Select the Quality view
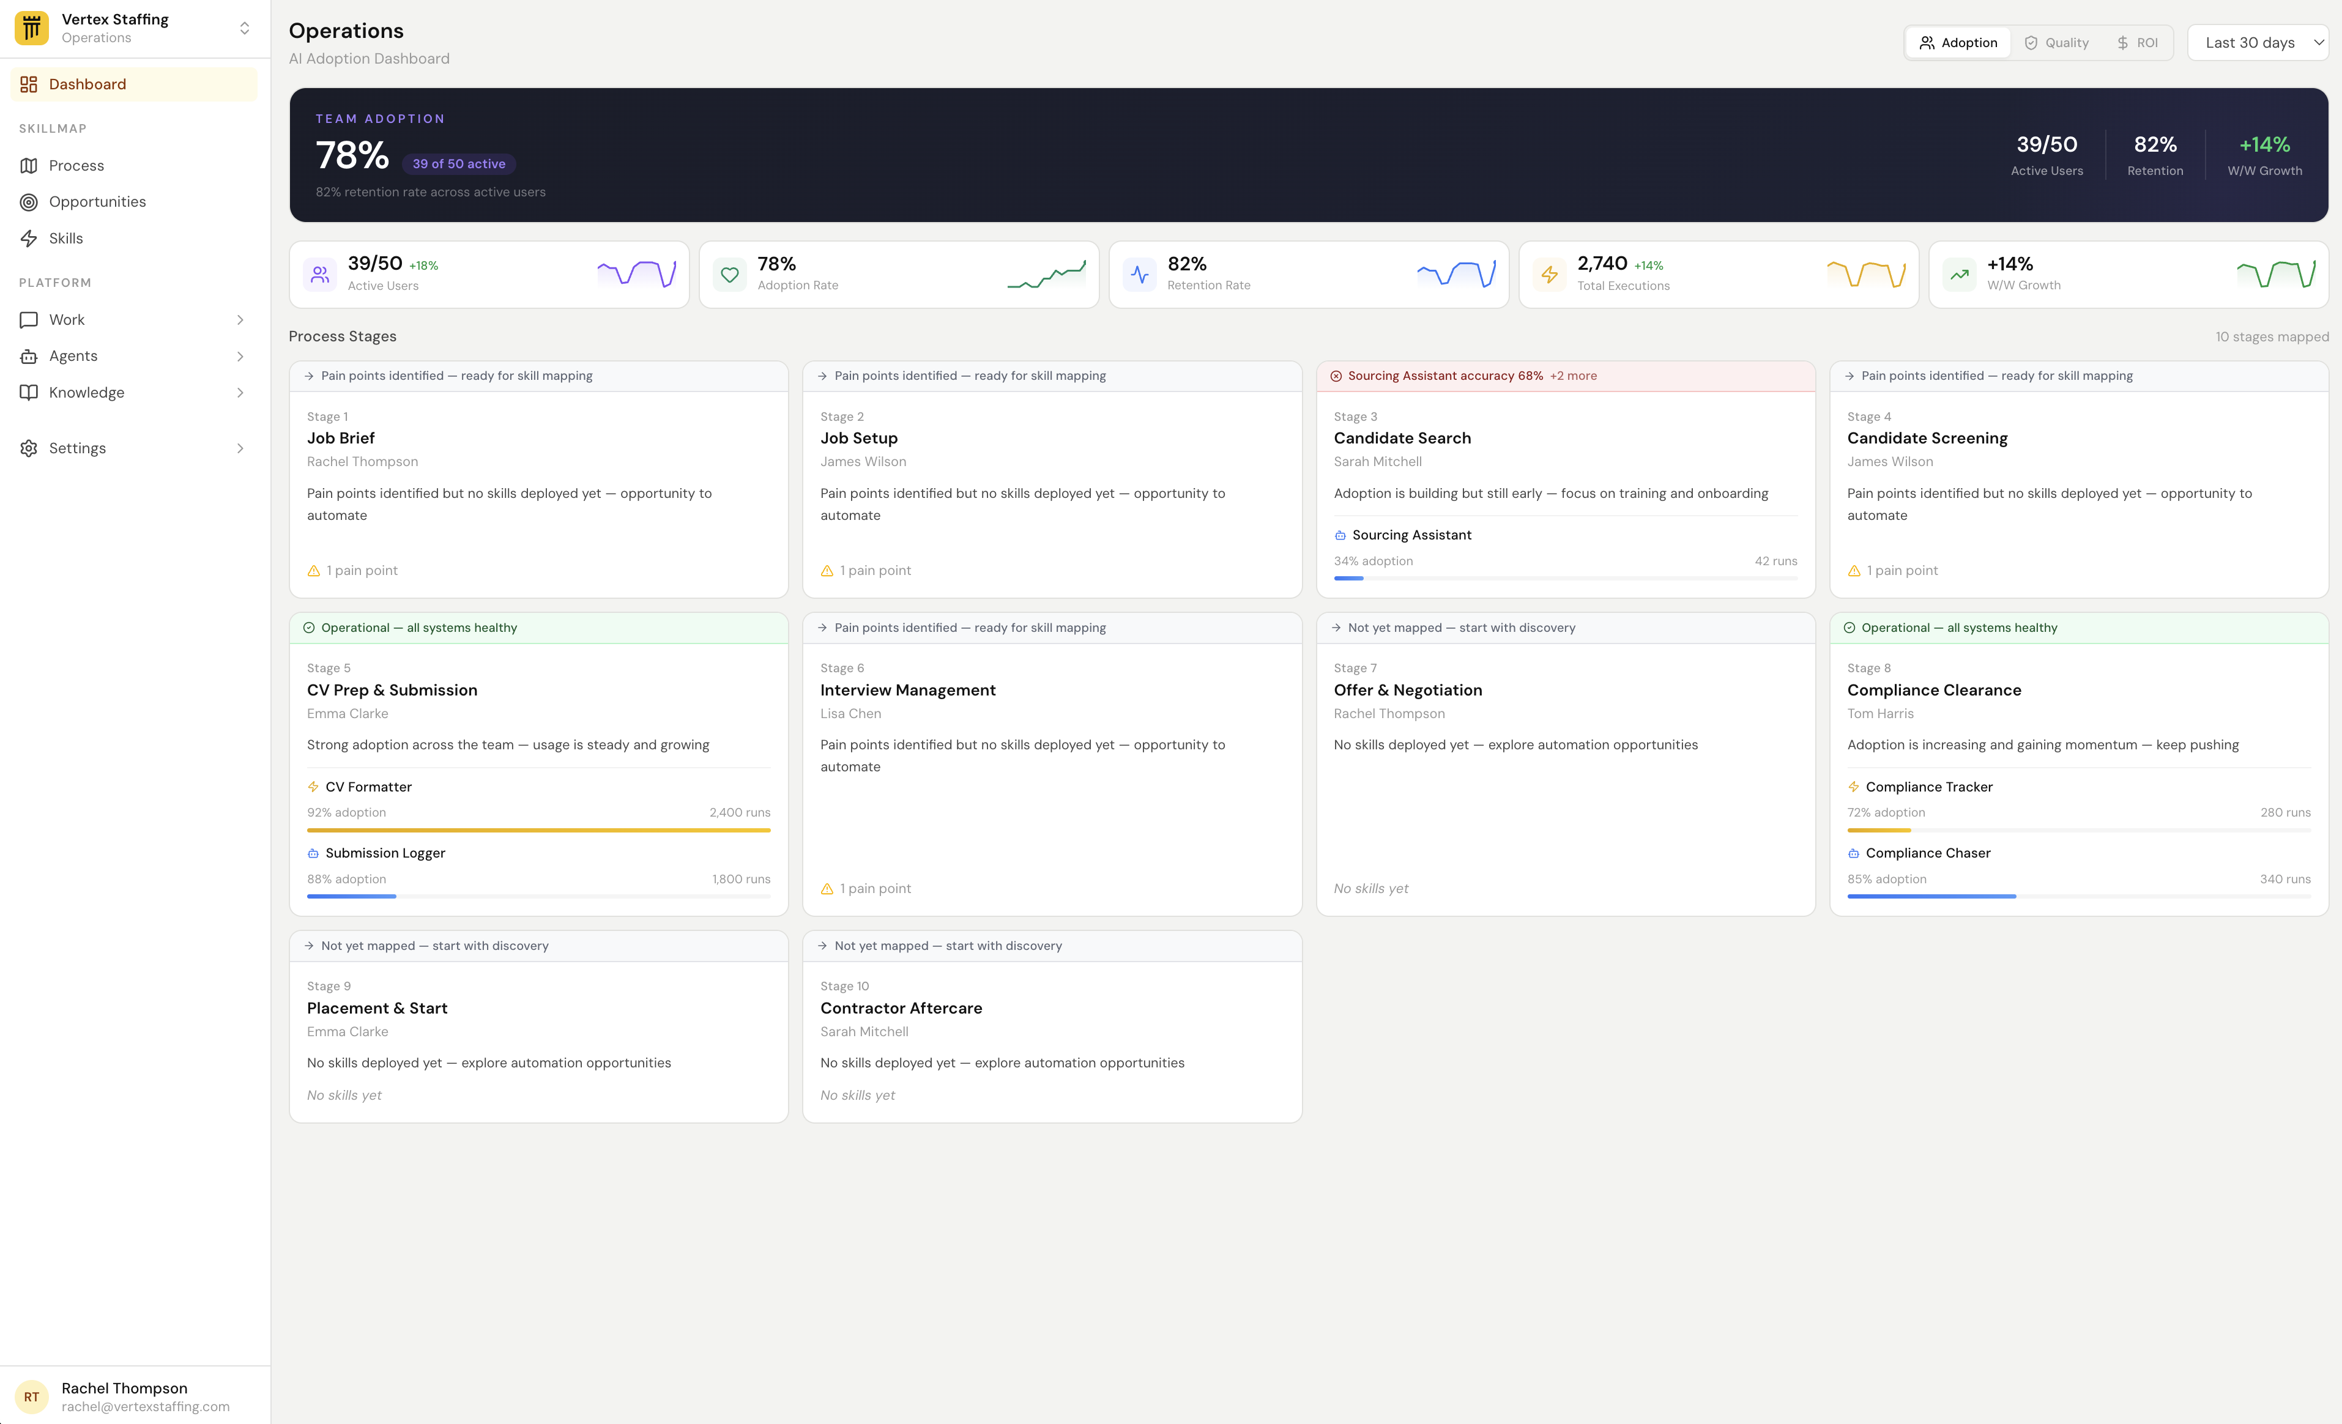 click(2057, 42)
